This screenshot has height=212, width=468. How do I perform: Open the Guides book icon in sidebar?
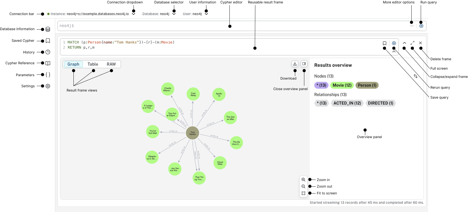pyautogui.click(x=48, y=63)
